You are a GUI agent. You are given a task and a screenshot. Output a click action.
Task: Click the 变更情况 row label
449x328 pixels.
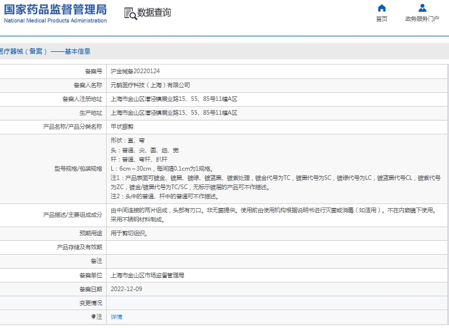click(x=90, y=303)
